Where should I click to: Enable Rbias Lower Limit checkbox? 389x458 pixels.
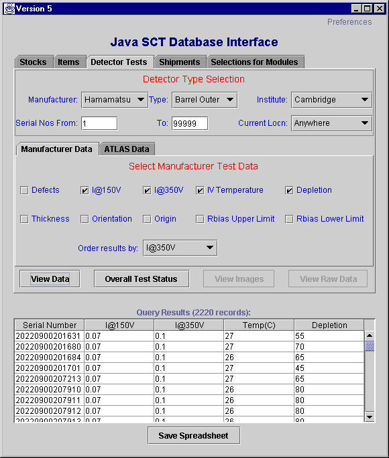point(289,219)
